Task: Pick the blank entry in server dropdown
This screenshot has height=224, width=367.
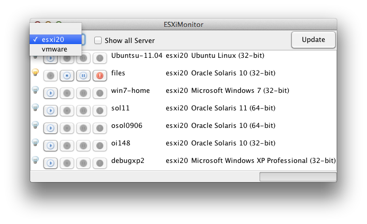Action: pyautogui.click(x=56, y=30)
